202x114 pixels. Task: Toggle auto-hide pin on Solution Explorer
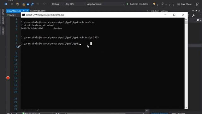(196, 11)
